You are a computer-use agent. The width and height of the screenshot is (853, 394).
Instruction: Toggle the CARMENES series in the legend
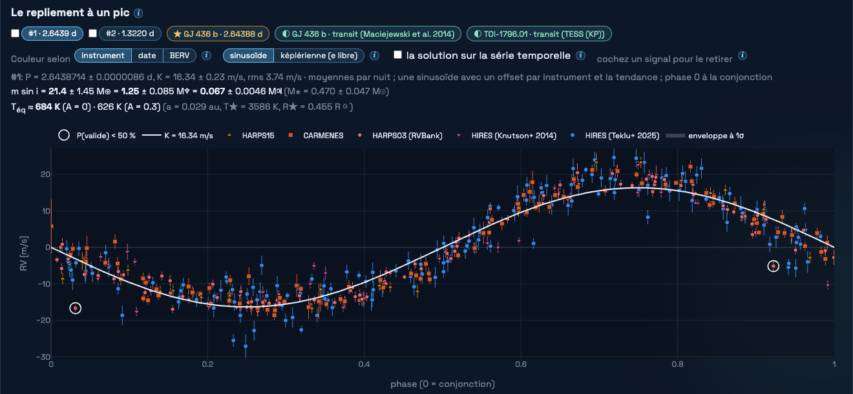click(x=316, y=136)
